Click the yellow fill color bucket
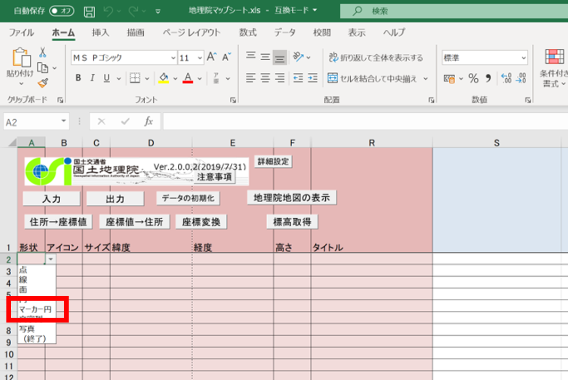Image resolution: width=568 pixels, height=380 pixels. pyautogui.click(x=164, y=78)
